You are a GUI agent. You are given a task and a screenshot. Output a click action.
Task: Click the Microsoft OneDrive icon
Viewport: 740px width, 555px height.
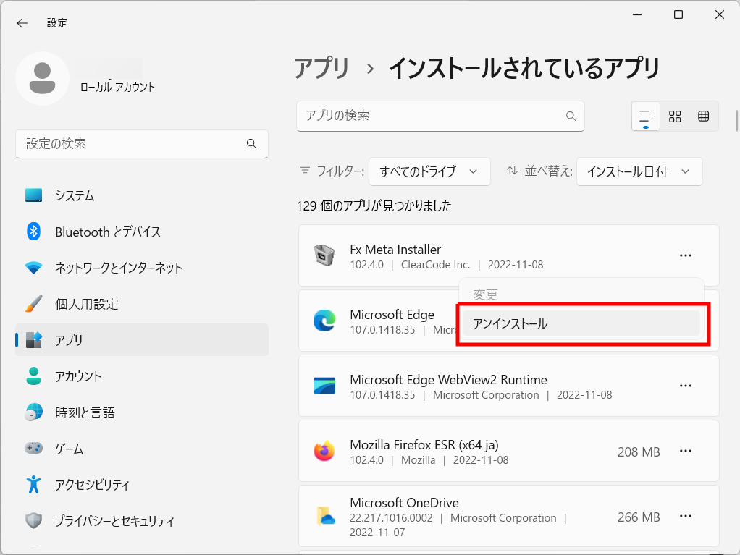(x=325, y=516)
